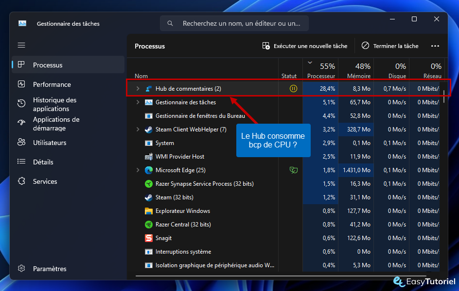Image resolution: width=459 pixels, height=291 pixels.
Task: Click the 328,7 Mo memory cell
Action: pos(356,129)
